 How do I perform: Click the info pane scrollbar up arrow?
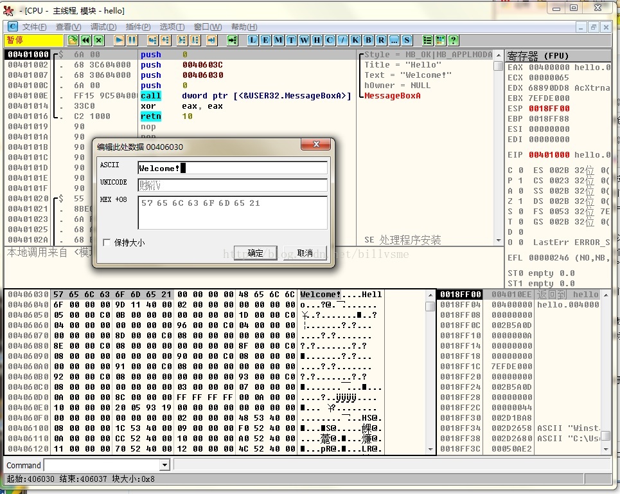(x=499, y=55)
